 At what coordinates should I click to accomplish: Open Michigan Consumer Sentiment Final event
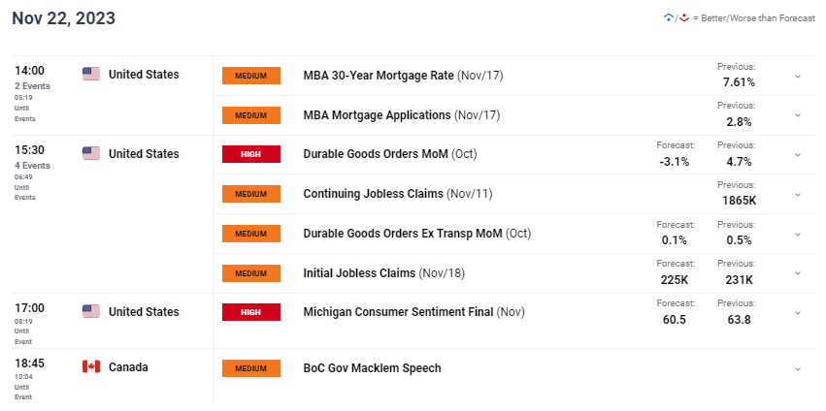pyautogui.click(x=414, y=312)
